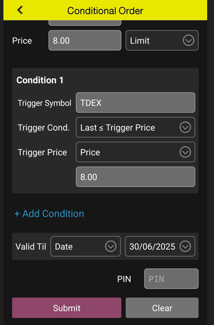Screen dimensions: 214x325
Task: Click the trigger price value field 8.00
Action: [136, 177]
